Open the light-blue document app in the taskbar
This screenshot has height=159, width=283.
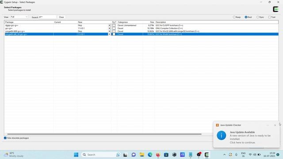191,155
